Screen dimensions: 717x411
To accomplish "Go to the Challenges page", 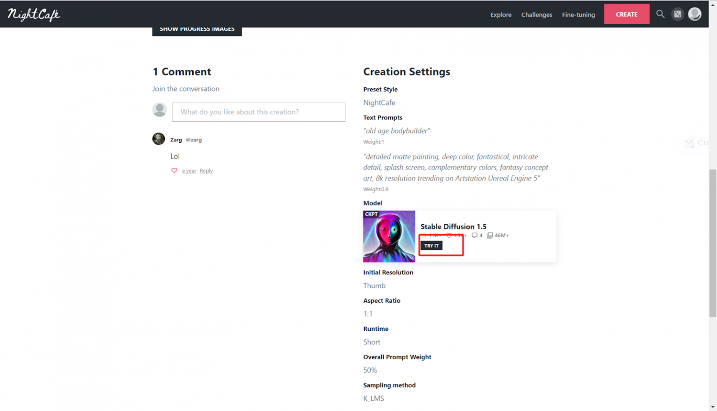I will [536, 15].
